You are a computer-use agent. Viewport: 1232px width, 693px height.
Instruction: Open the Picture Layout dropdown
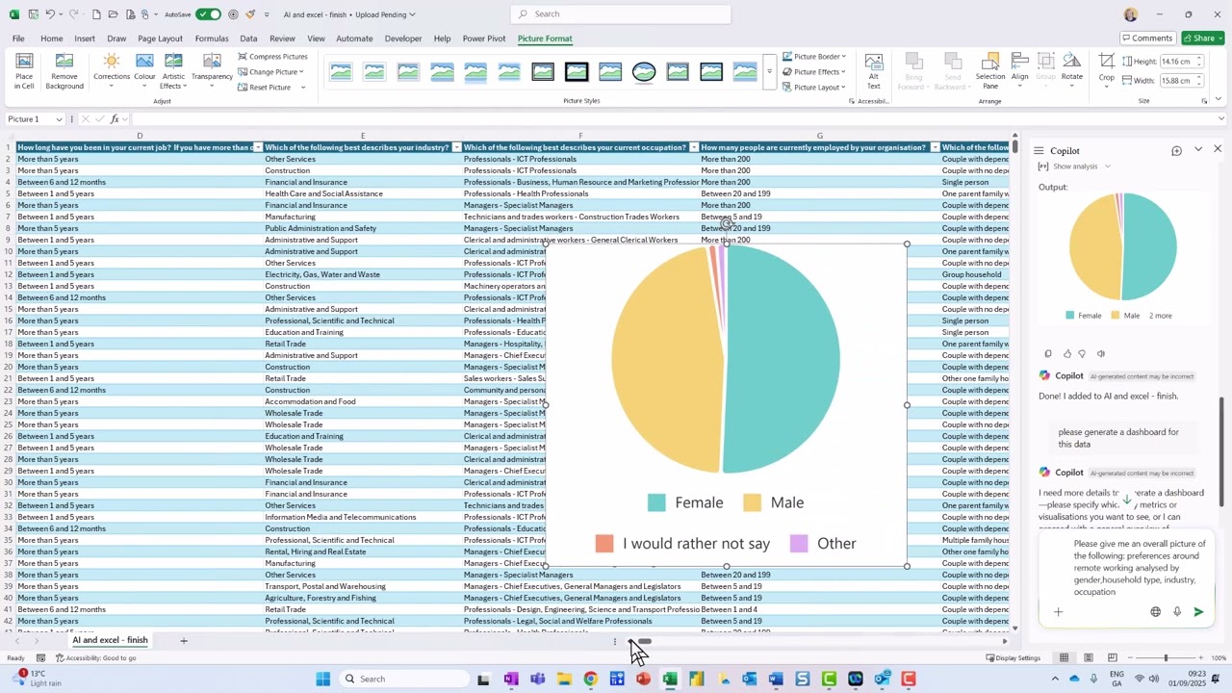pyautogui.click(x=814, y=88)
